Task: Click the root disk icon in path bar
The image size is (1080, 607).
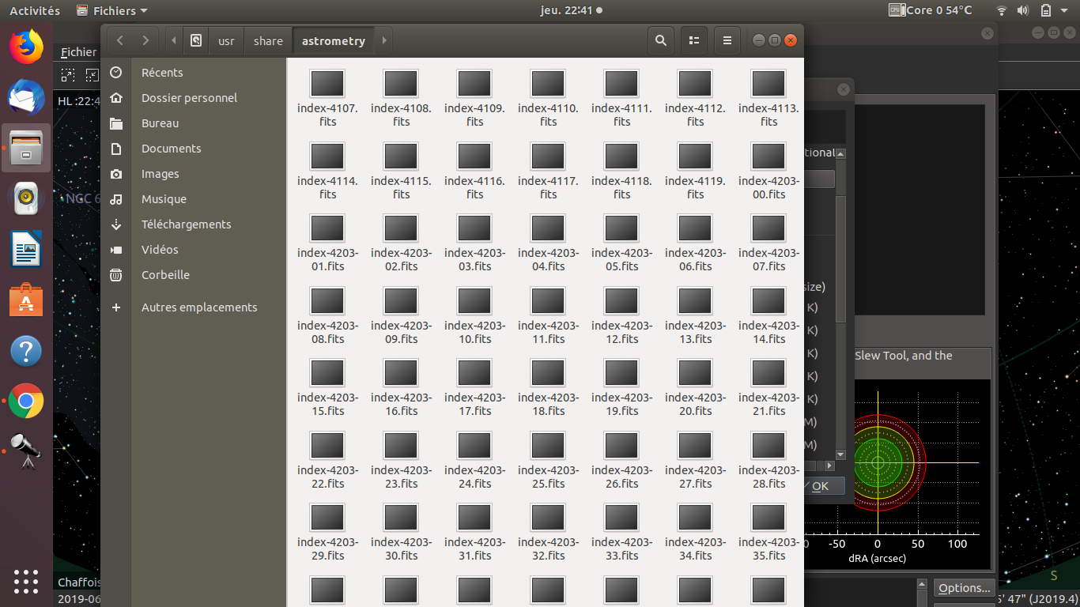Action: click(196, 40)
